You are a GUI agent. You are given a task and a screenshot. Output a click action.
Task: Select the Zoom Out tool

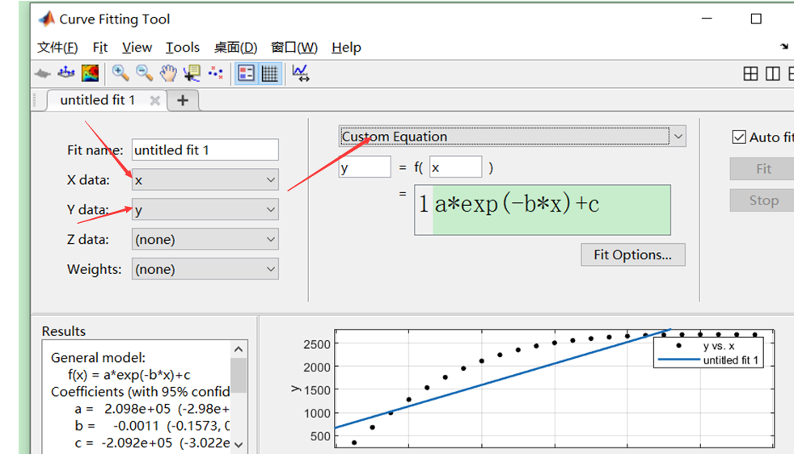click(x=144, y=74)
